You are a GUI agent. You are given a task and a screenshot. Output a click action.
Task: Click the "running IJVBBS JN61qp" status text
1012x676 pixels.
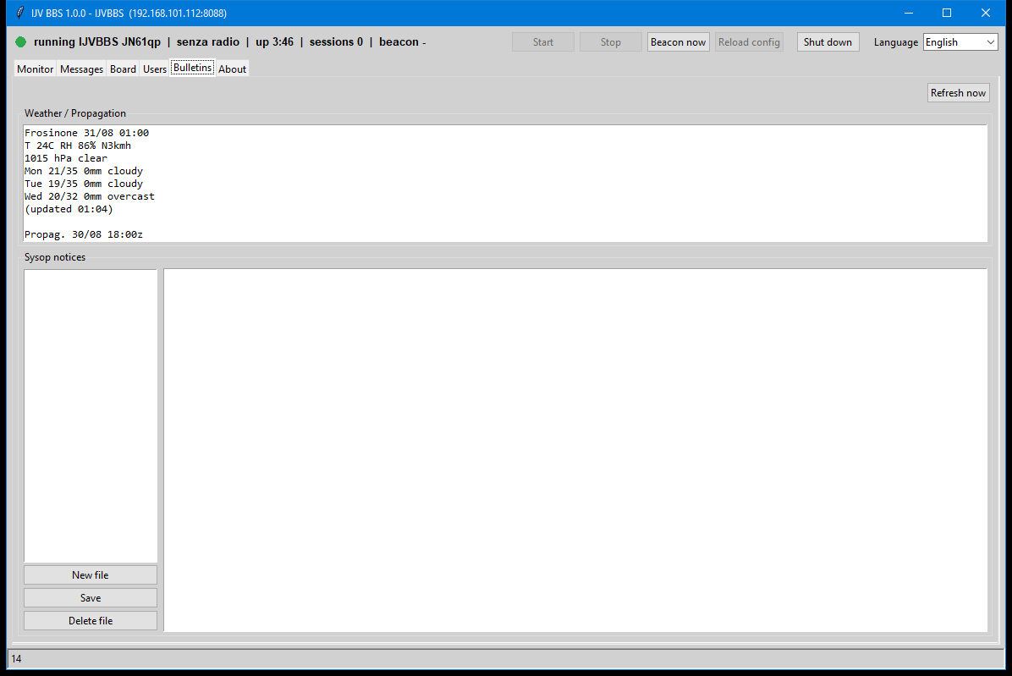pos(97,42)
